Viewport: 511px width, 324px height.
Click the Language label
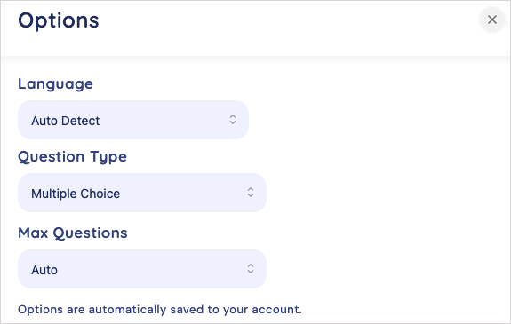tap(55, 84)
